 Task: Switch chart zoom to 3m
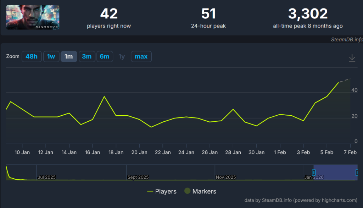pyautogui.click(x=87, y=57)
